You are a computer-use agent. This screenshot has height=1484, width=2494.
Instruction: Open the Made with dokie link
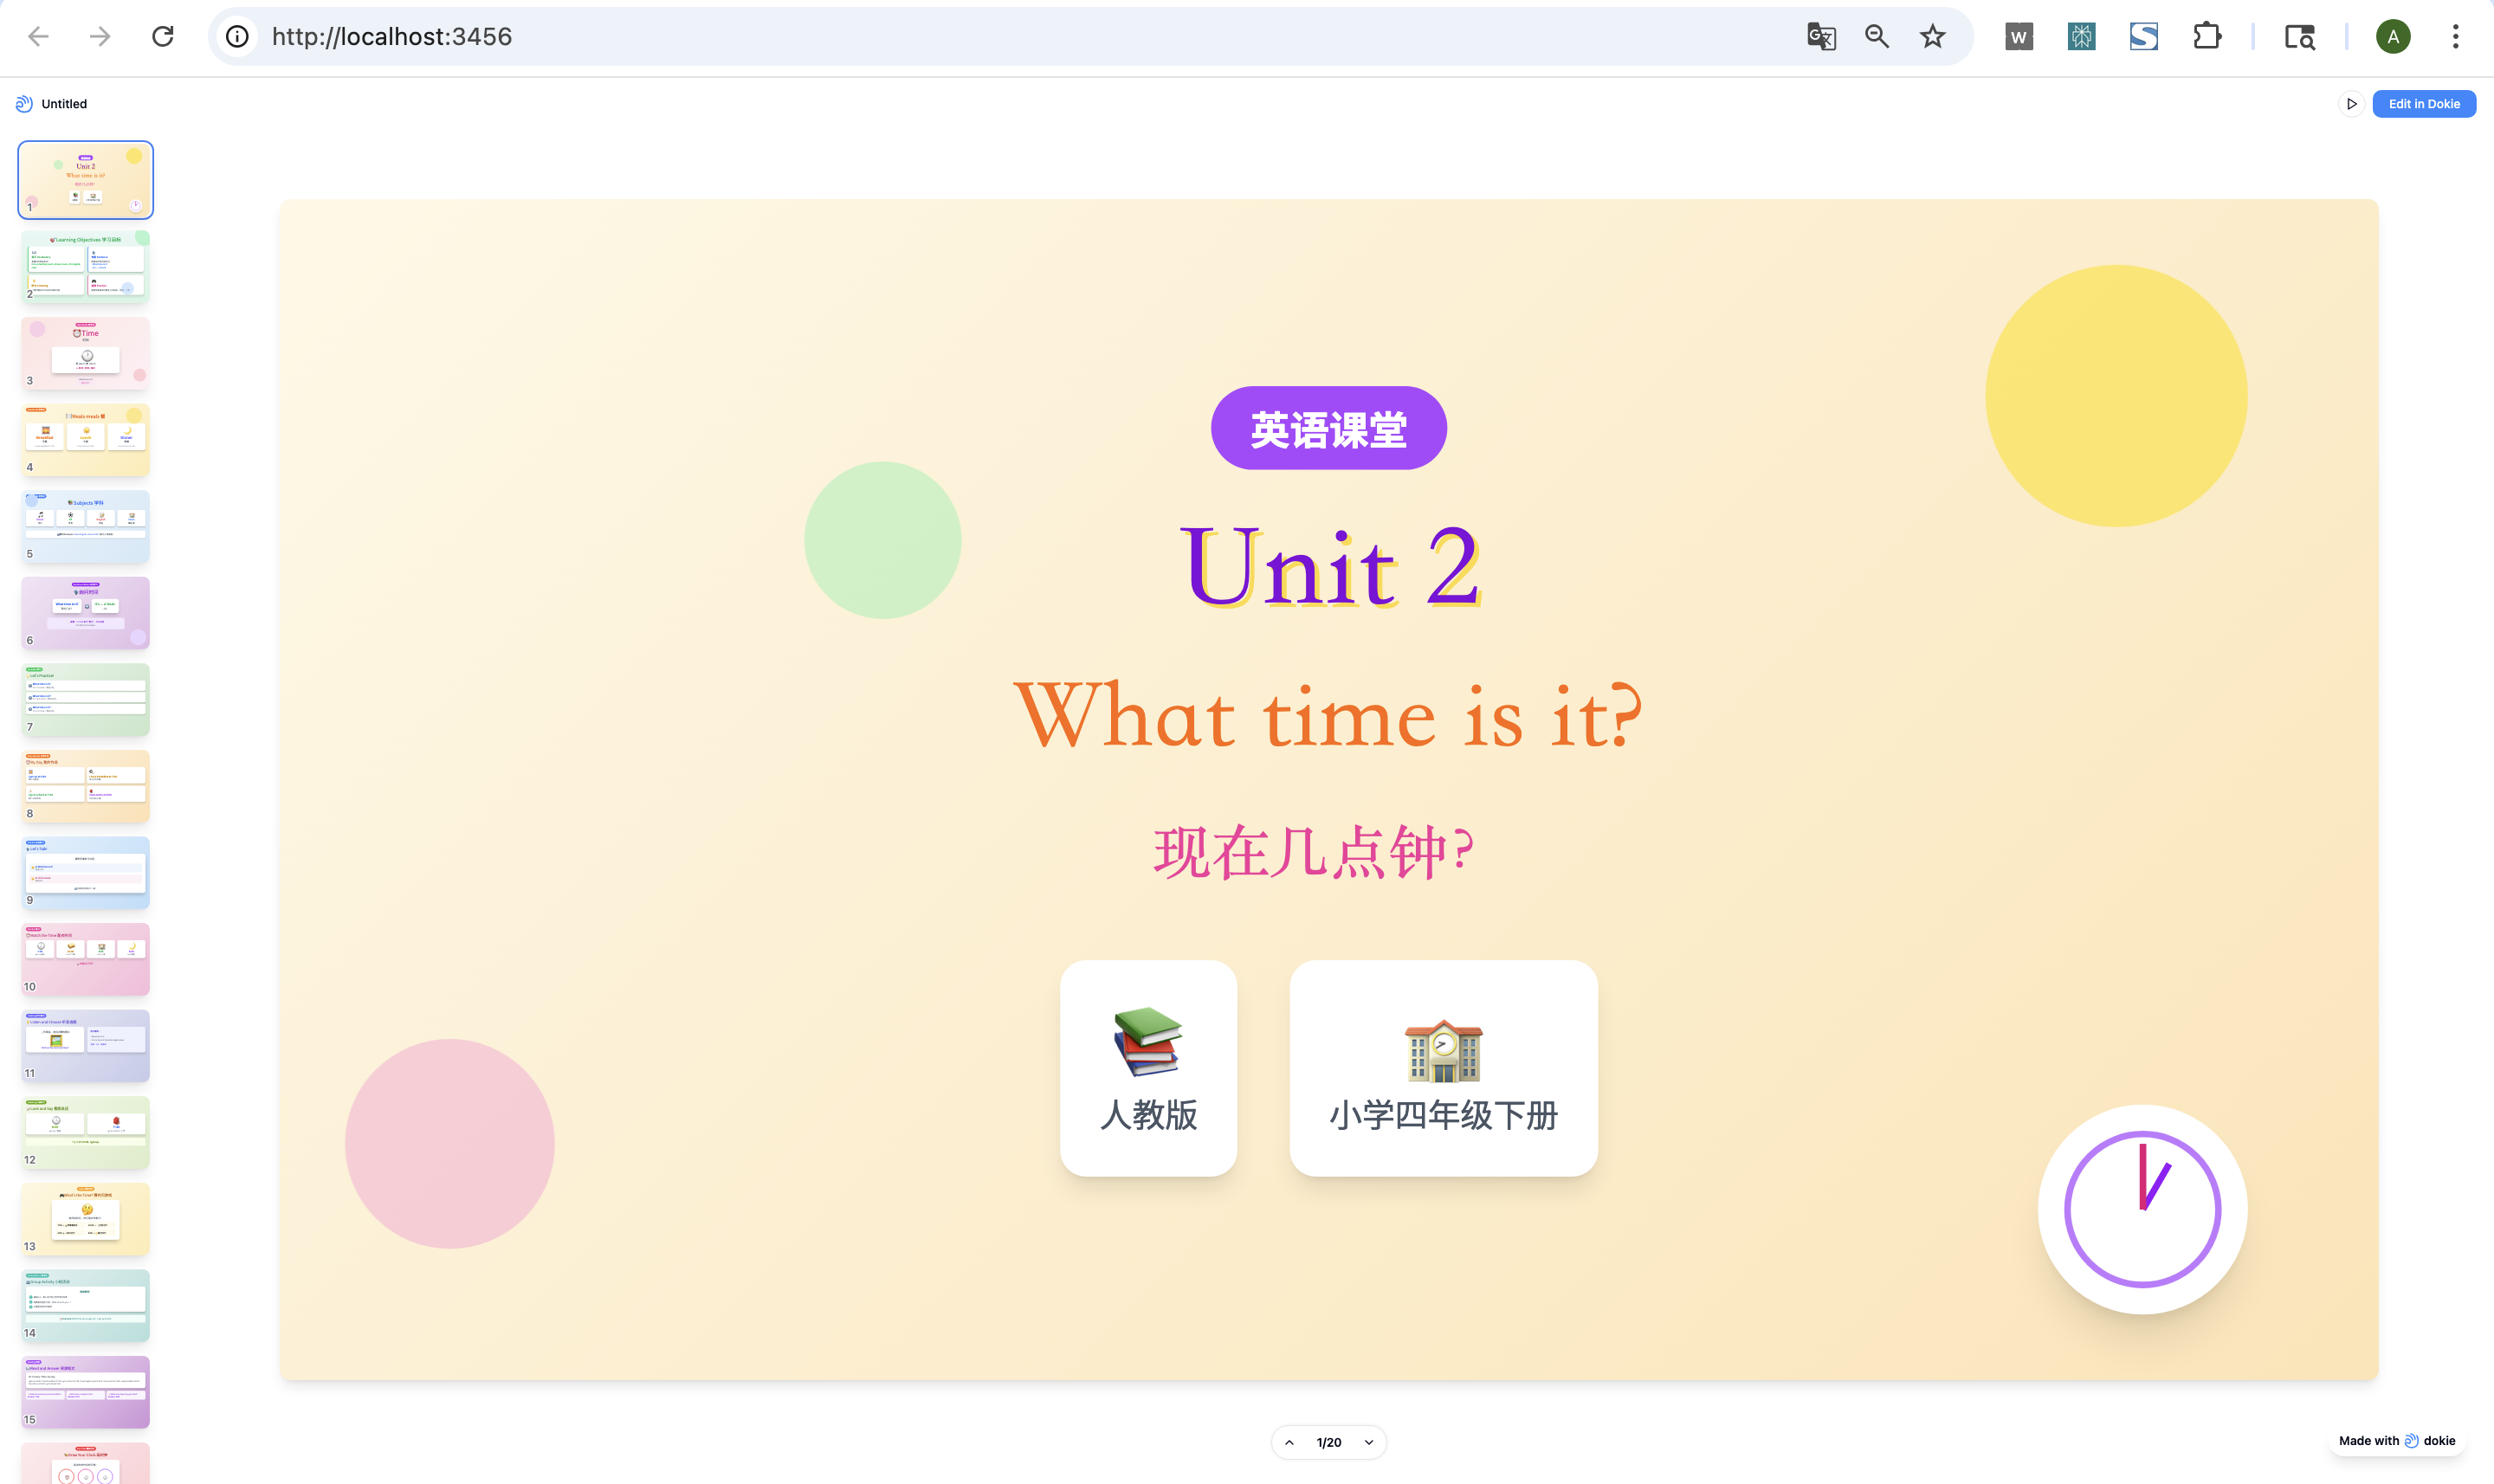pyautogui.click(x=2396, y=1441)
